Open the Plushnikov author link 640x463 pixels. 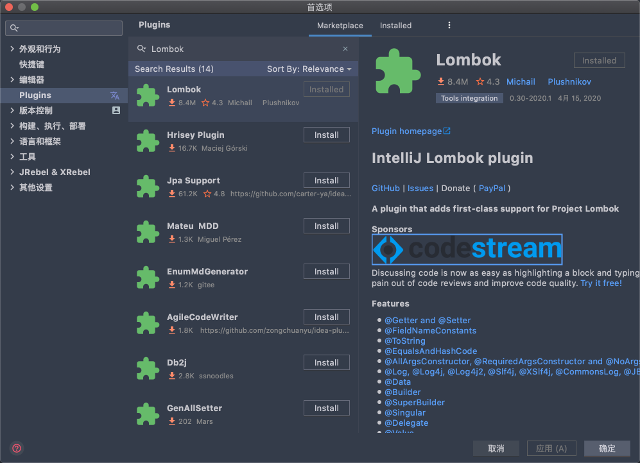(x=569, y=82)
